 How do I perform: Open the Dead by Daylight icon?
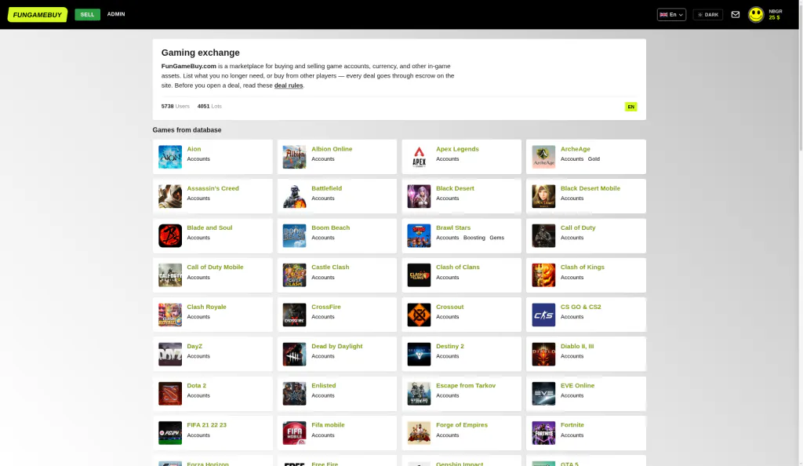click(295, 354)
